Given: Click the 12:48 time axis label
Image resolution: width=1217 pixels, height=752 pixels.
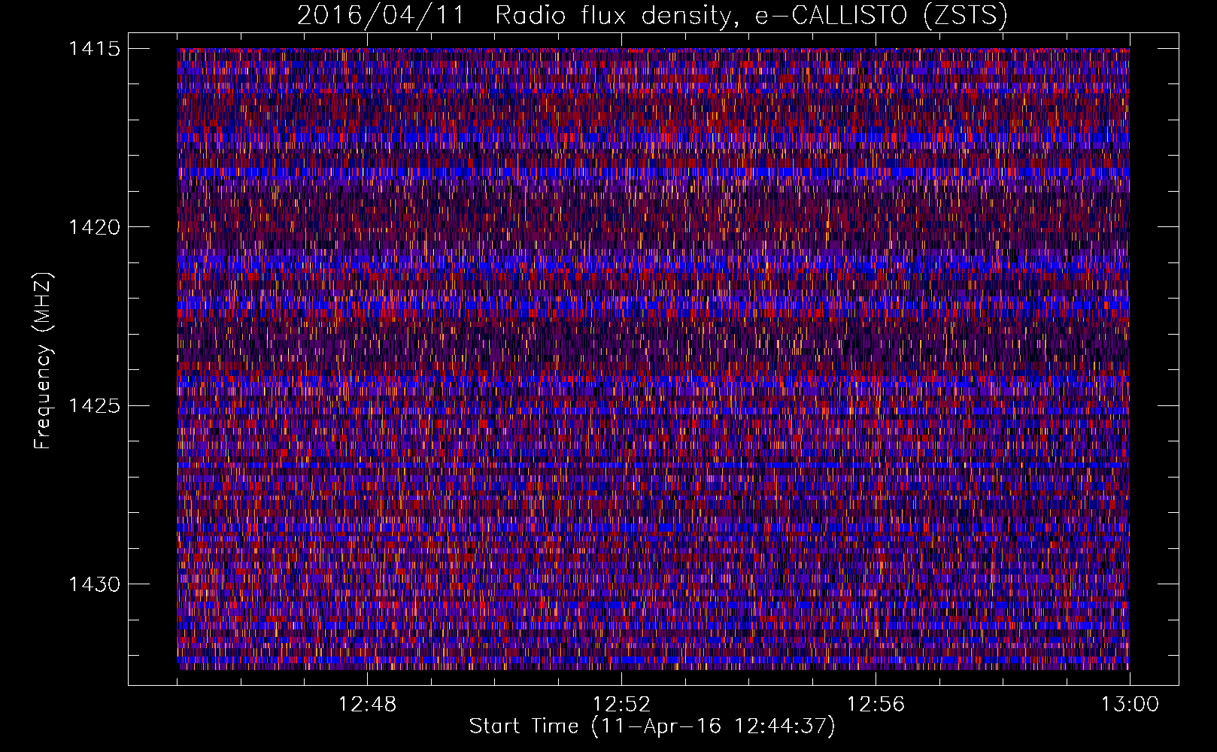Looking at the screenshot, I should click(367, 705).
